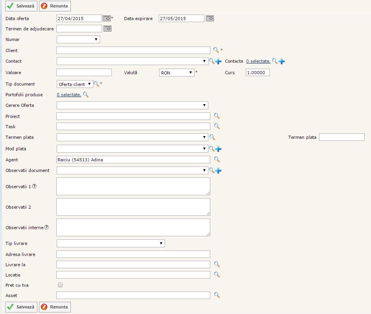Enable the Pret cu tva checkbox

click(x=60, y=285)
